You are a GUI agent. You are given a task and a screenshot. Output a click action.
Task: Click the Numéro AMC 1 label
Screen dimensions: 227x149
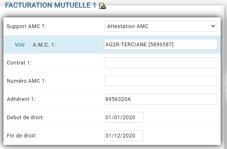27,81
